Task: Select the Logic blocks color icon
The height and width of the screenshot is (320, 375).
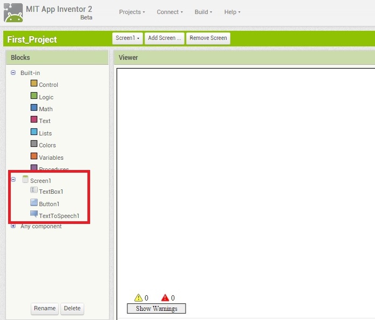Action: coord(34,96)
